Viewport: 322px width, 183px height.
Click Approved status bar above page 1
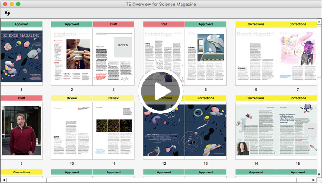[21, 24]
